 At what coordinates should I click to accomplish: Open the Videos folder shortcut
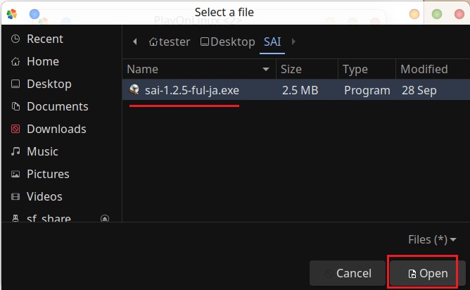click(x=44, y=197)
